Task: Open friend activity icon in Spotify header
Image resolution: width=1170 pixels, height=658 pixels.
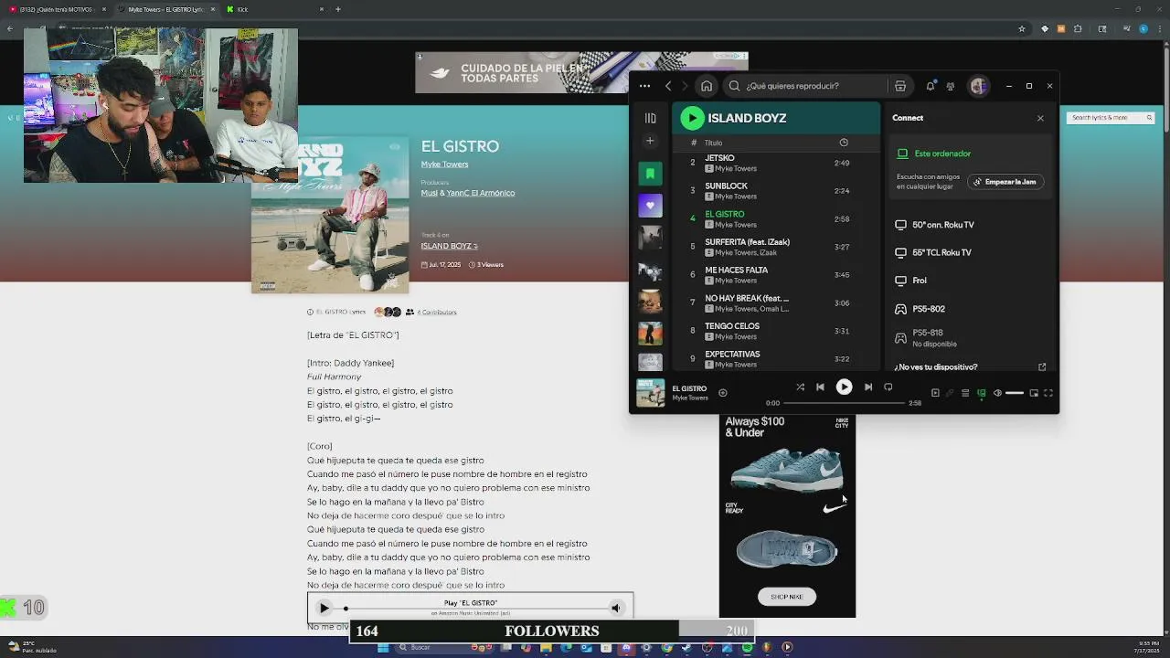Action: tap(951, 86)
